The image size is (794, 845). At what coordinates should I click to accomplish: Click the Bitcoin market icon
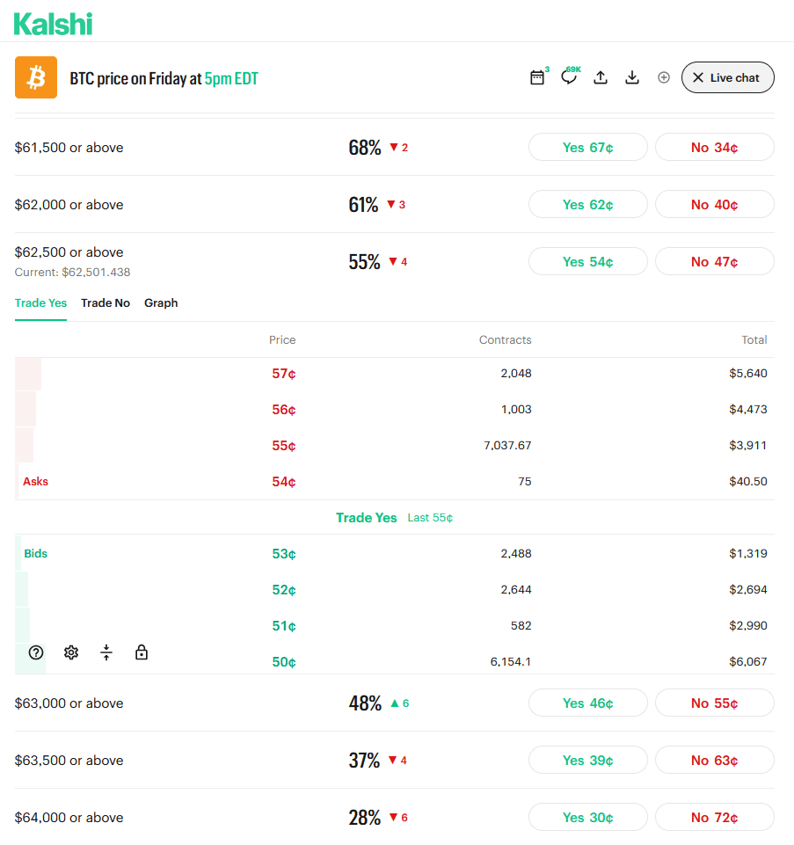(36, 77)
